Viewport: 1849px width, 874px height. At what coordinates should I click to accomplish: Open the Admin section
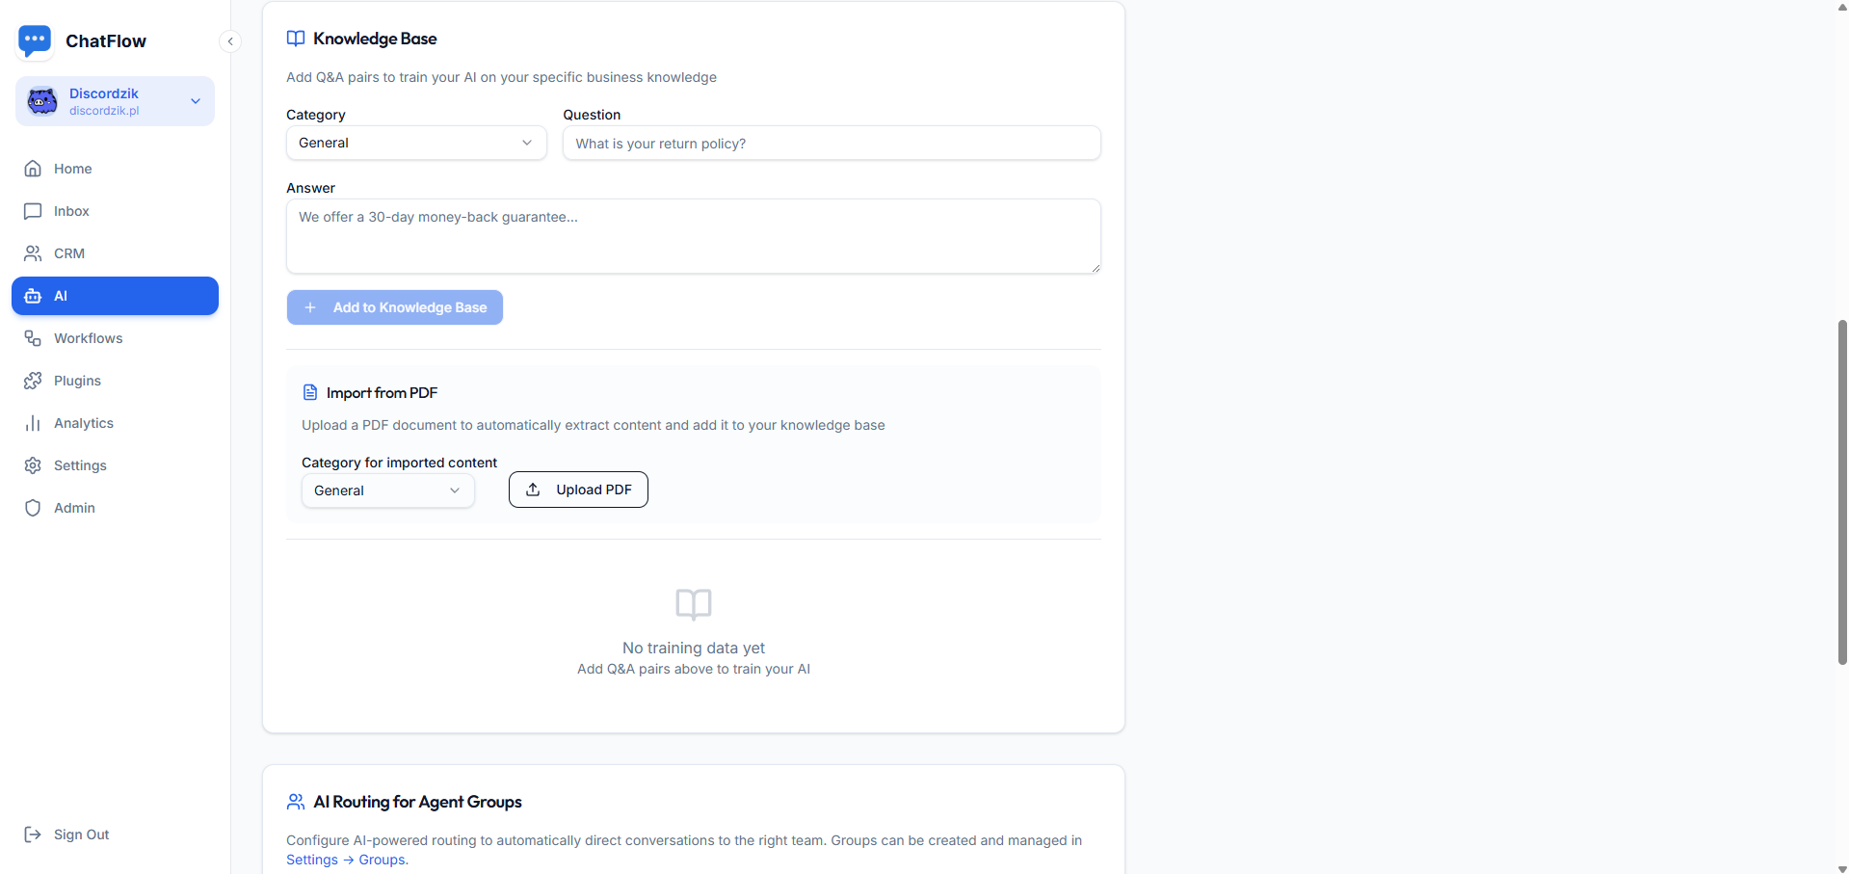[x=74, y=508]
